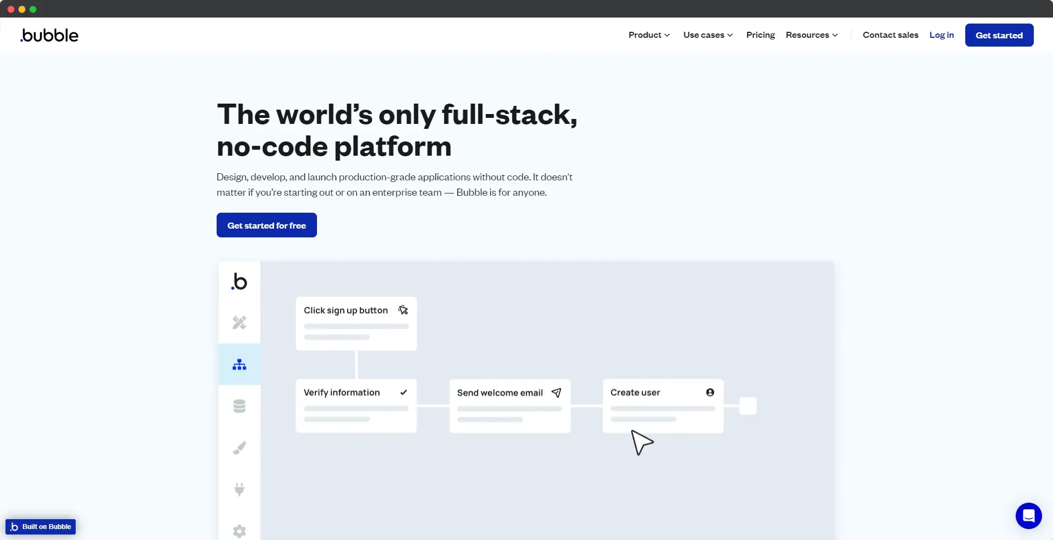The image size is (1053, 540).
Task: Expand the Product menu chevron
Action: 667,35
